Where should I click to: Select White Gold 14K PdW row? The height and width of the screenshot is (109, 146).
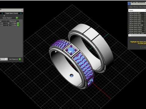pos(137,33)
